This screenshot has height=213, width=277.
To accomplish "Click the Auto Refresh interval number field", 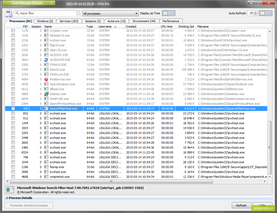I will point(251,13).
